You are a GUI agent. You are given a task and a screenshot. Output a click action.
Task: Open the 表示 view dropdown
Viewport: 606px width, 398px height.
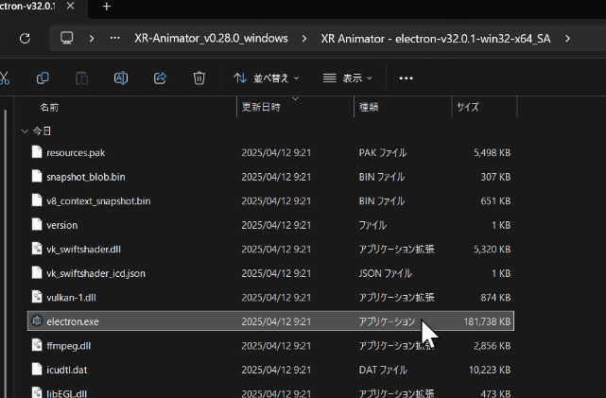(x=348, y=78)
